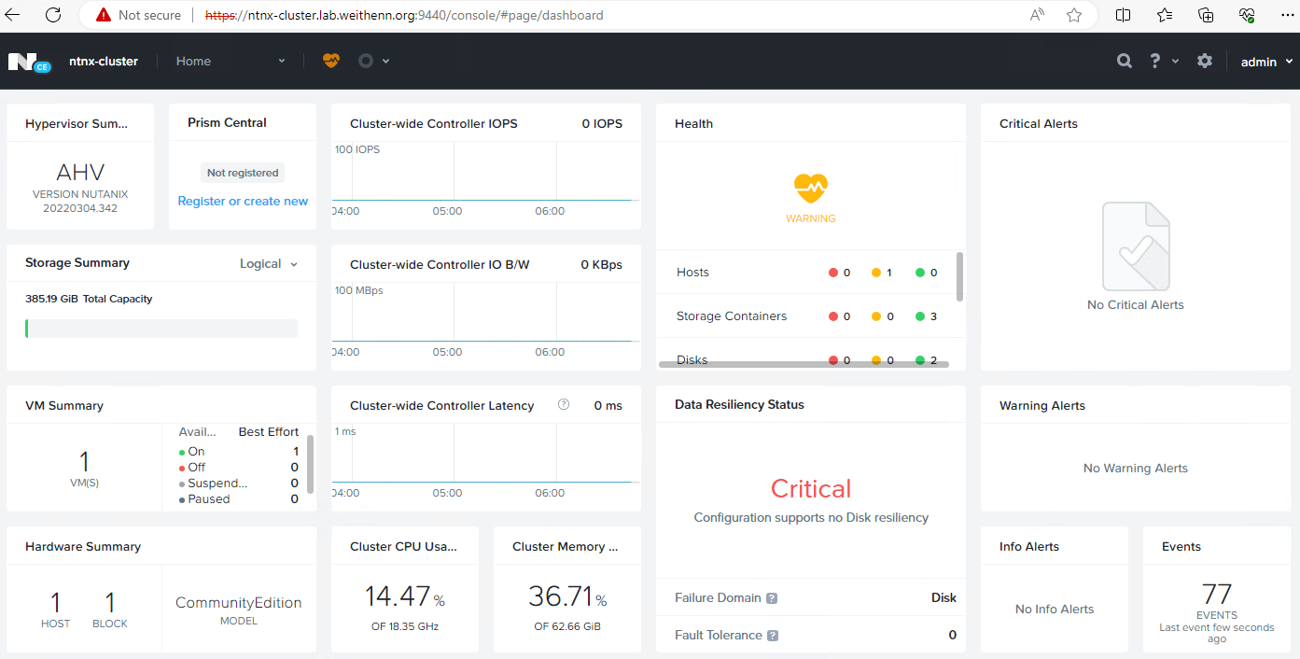Click the 36.71% Cluster Memory value

[567, 596]
